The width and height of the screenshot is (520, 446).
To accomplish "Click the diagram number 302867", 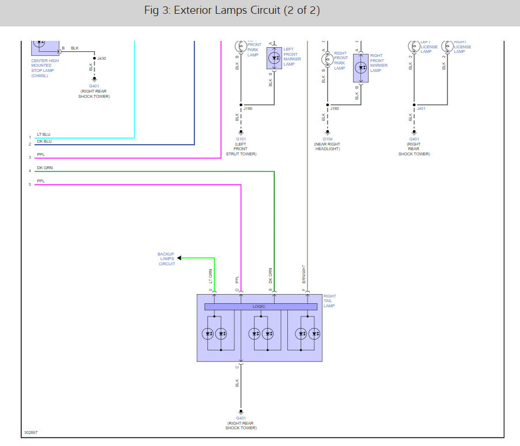I will pos(31,432).
